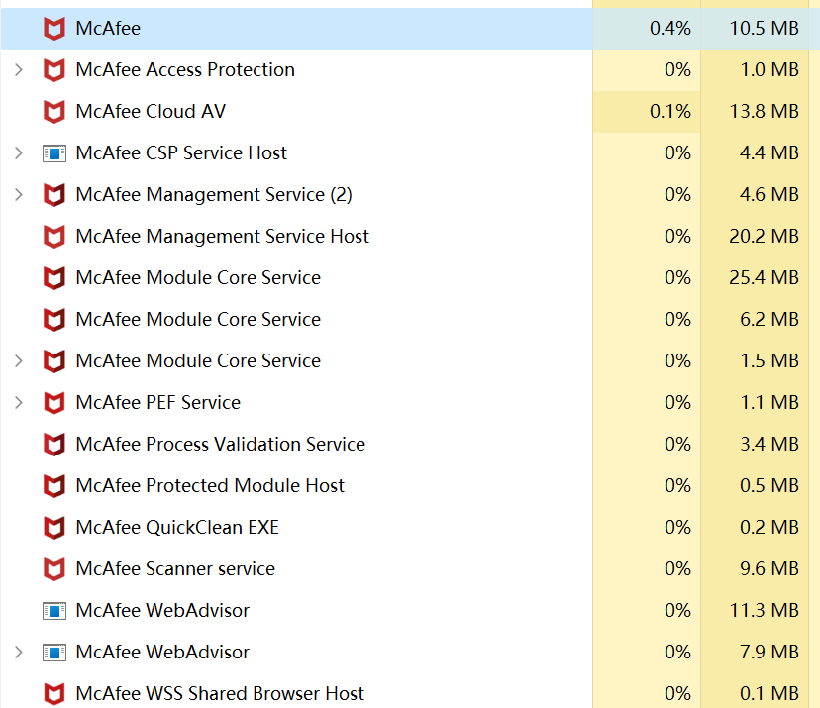Viewport: 820px width, 708px height.
Task: Expand the McAfee WebAdvisor group with 7.9 MB
Action: pos(18,653)
